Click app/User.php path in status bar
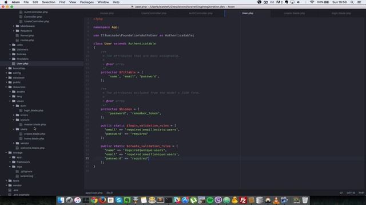The width and height of the screenshot is (366, 205). point(94,192)
